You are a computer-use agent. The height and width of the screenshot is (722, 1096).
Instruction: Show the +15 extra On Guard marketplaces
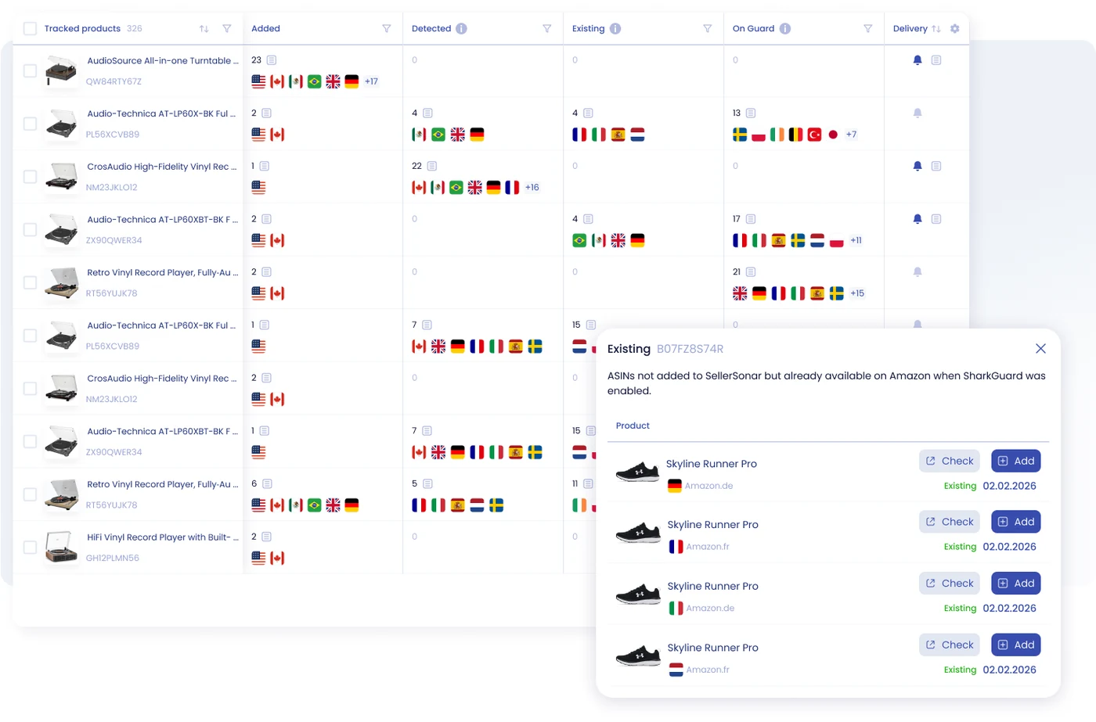[857, 293]
